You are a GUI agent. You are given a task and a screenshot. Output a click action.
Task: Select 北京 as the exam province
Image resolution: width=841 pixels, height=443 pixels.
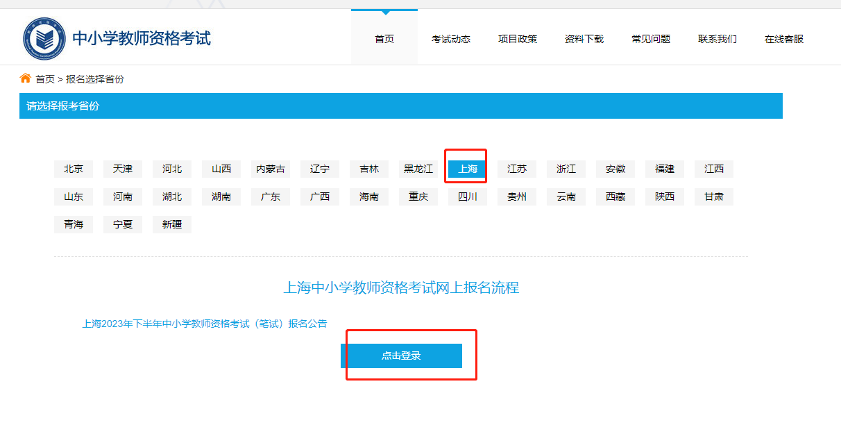74,168
